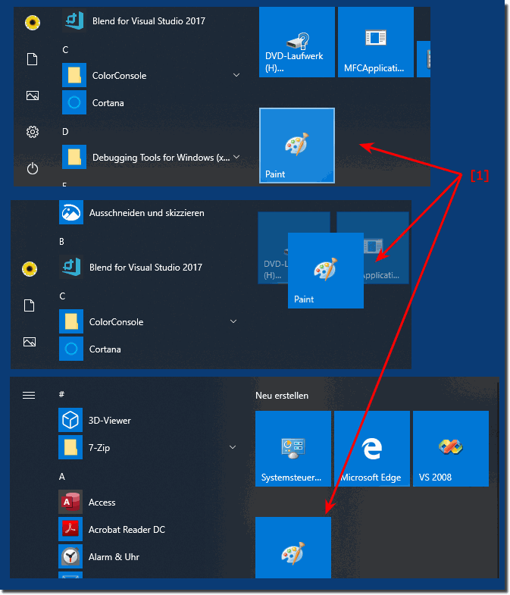
Task: Click the letter A header
Action: pos(62,477)
